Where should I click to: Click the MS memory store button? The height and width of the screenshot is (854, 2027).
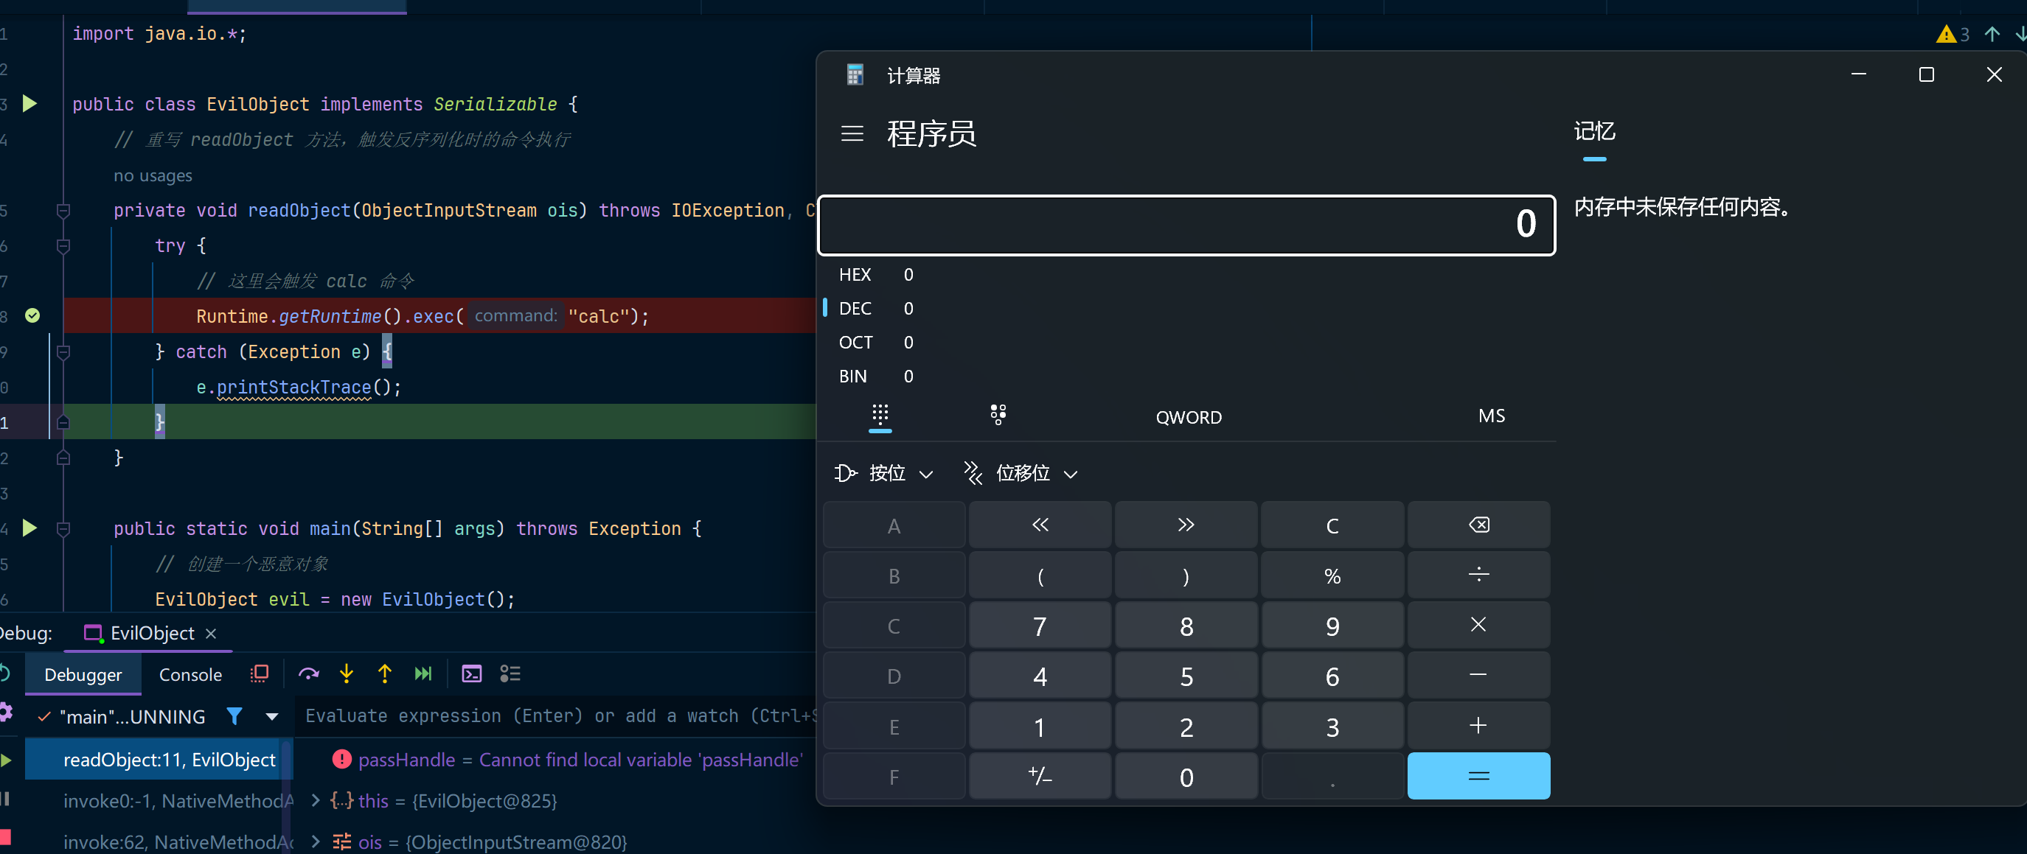tap(1491, 416)
